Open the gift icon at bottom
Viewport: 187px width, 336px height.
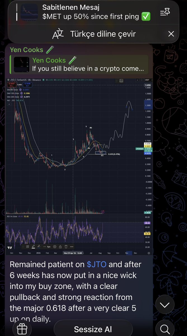coord(22,329)
